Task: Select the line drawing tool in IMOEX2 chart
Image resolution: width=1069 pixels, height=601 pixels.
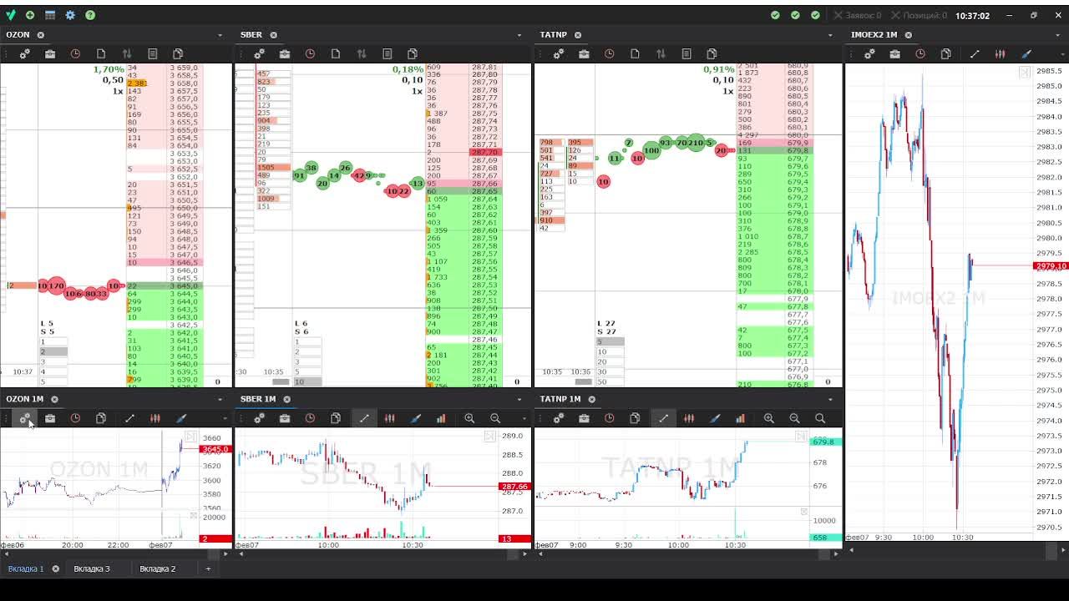Action: click(975, 53)
